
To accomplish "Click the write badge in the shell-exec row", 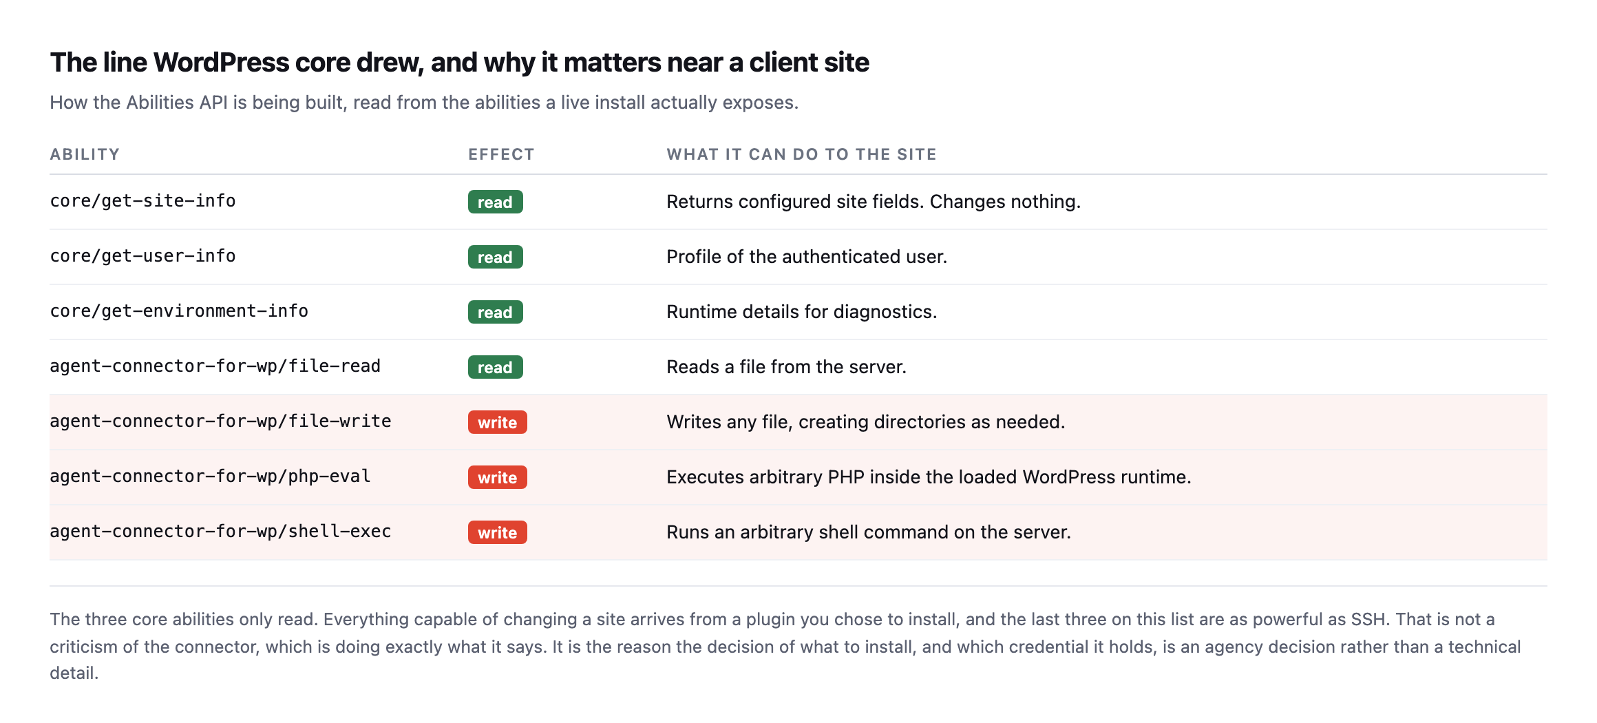I will pos(498,532).
